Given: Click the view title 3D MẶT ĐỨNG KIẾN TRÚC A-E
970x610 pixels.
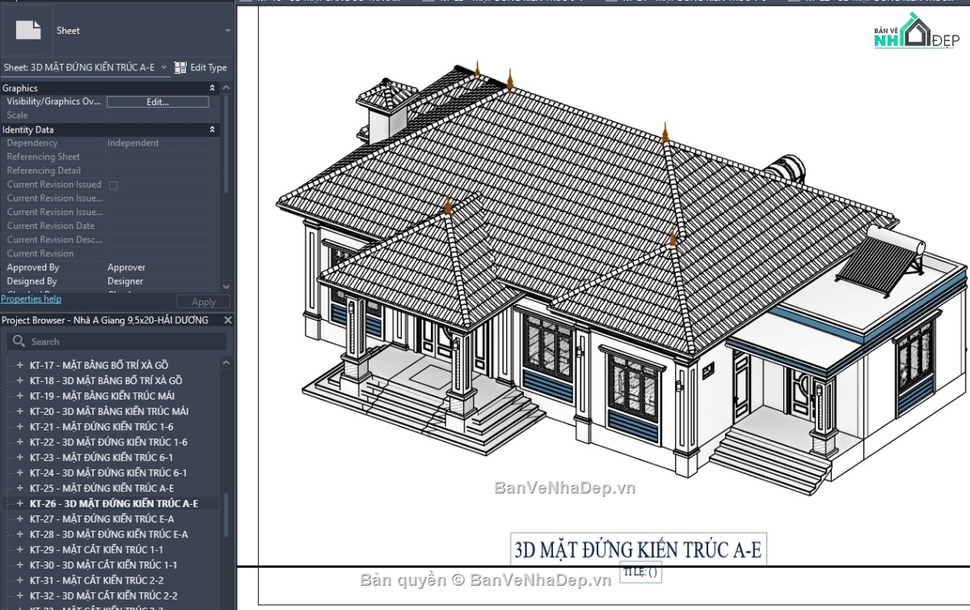Looking at the screenshot, I should 638,549.
